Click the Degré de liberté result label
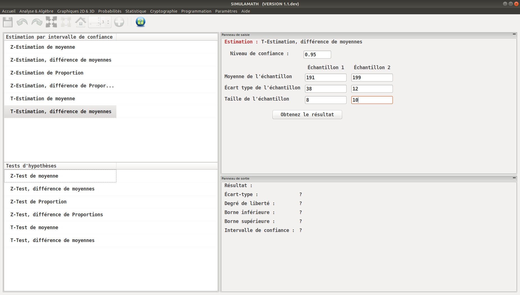This screenshot has height=295, width=520. 249,203
